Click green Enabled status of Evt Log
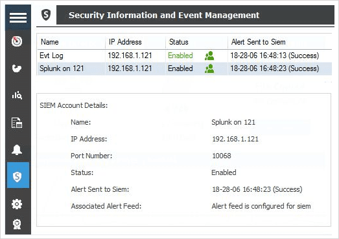This screenshot has width=339, height=239. click(x=180, y=56)
